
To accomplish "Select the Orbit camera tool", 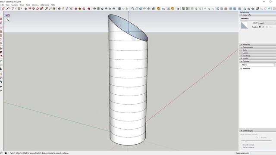I will [x=59, y=9].
